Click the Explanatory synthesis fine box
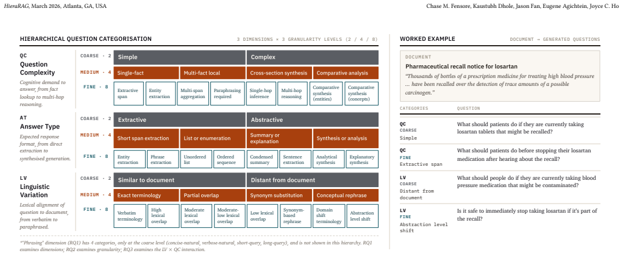The image size is (623, 256). (362, 159)
